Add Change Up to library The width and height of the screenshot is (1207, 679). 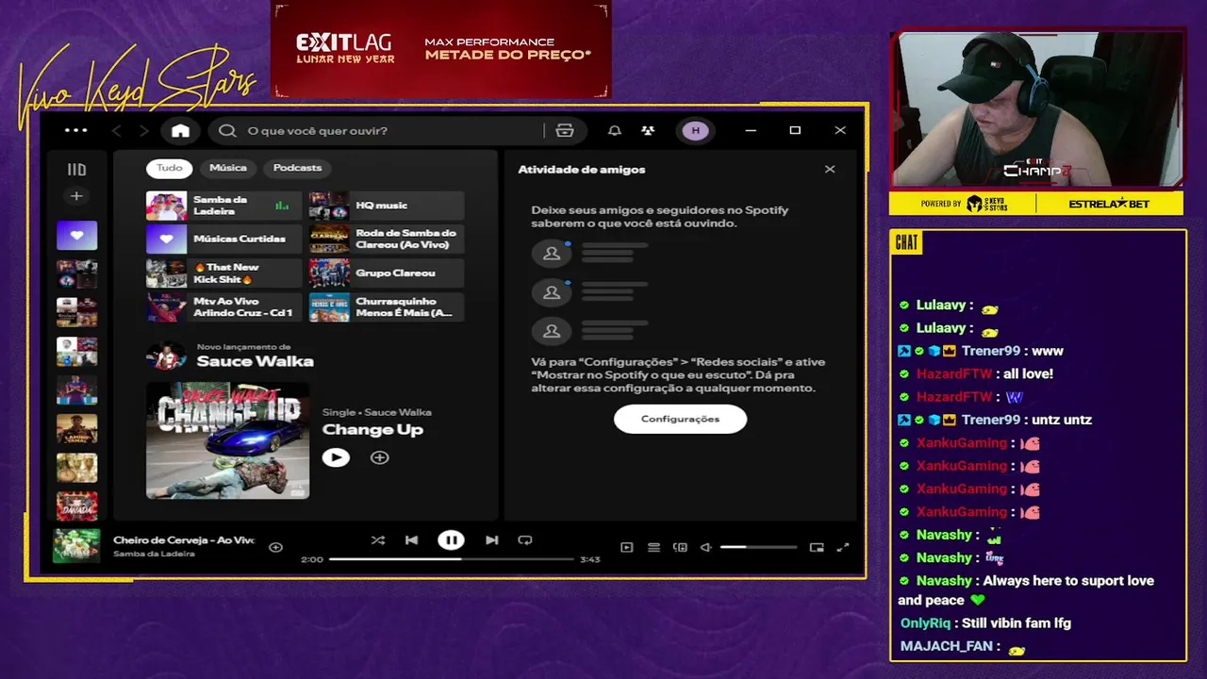(x=380, y=457)
